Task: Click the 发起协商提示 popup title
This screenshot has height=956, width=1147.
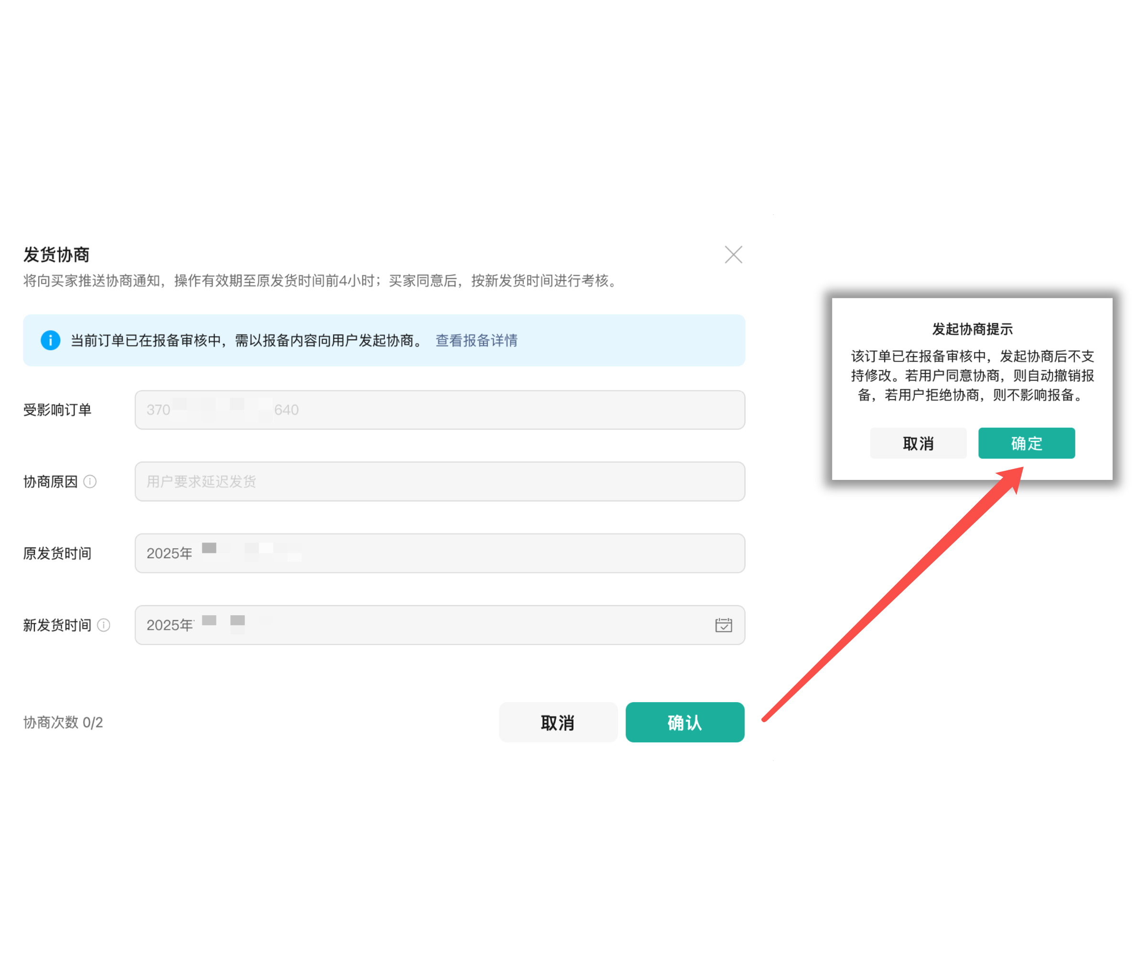Action: (x=972, y=329)
